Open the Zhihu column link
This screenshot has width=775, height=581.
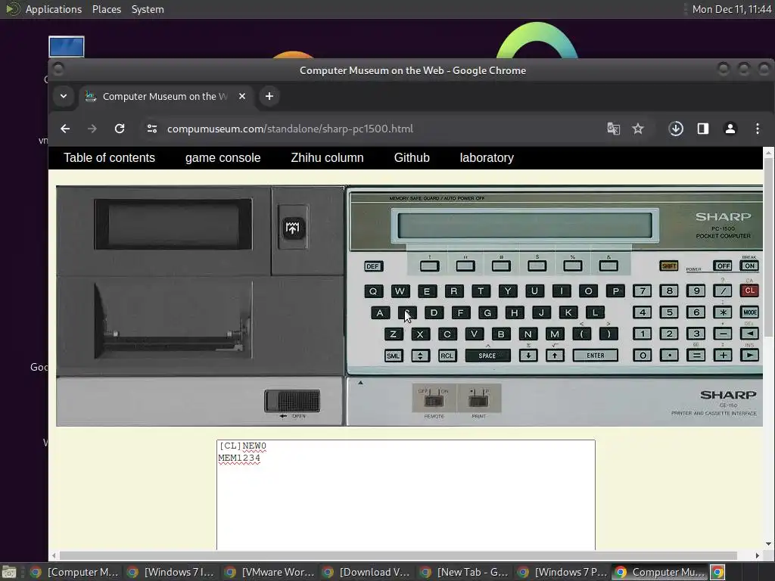(x=327, y=158)
